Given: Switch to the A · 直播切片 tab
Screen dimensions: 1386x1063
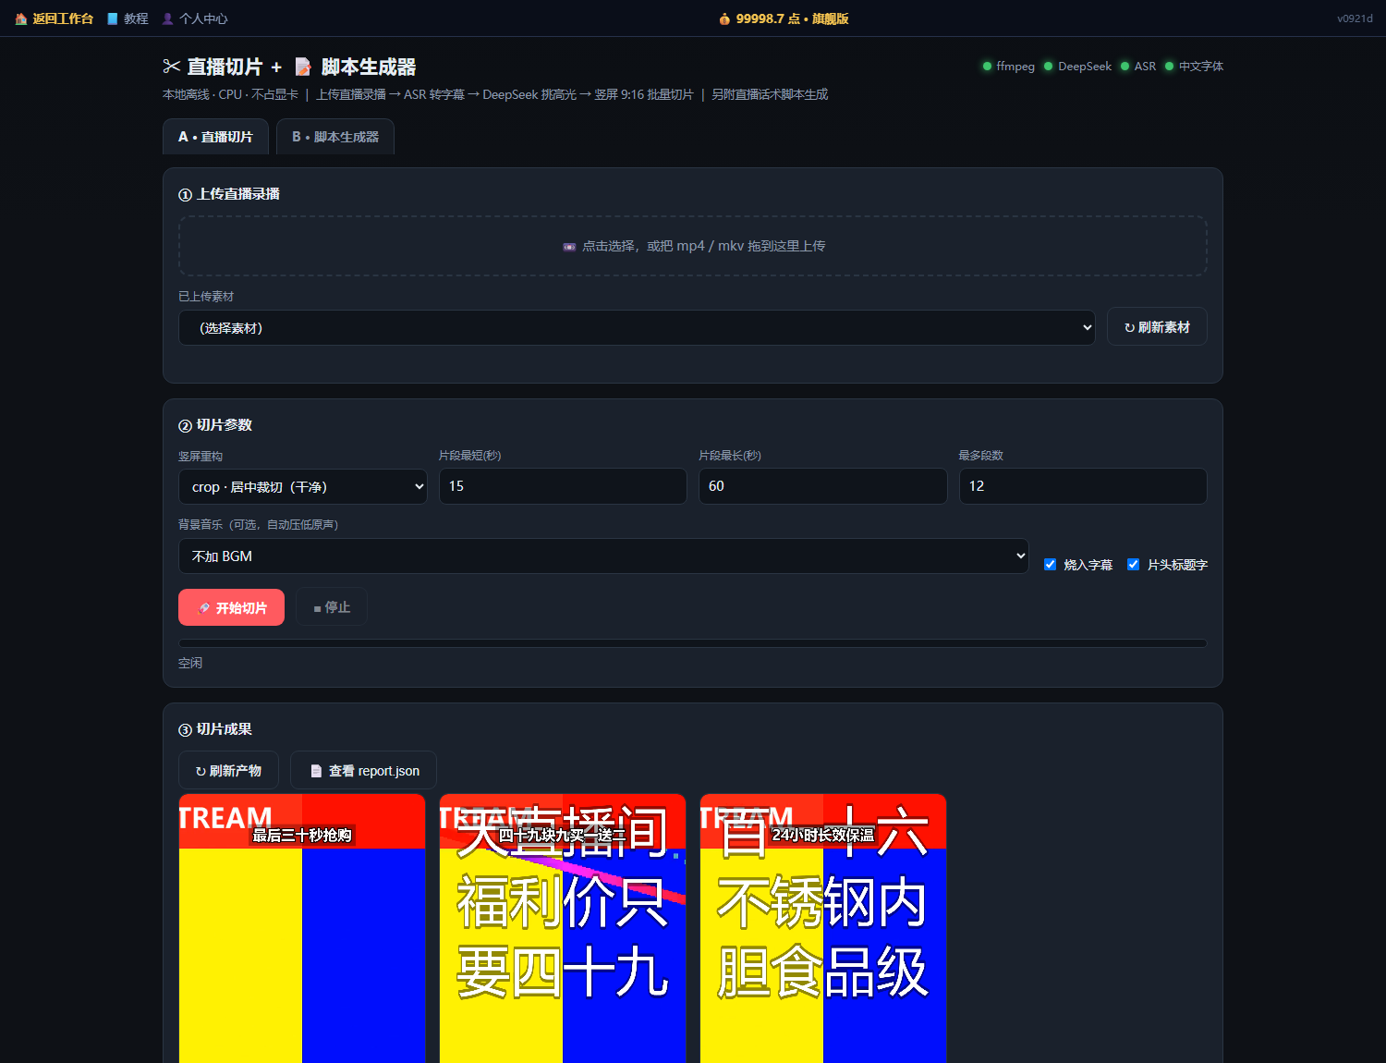Looking at the screenshot, I should point(215,137).
